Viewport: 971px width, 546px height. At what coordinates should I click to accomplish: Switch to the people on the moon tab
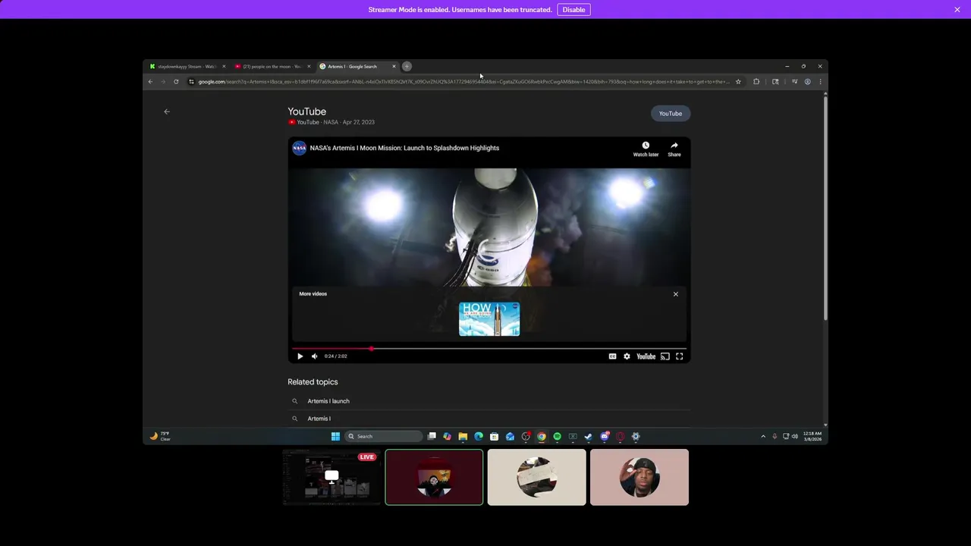pyautogui.click(x=272, y=67)
